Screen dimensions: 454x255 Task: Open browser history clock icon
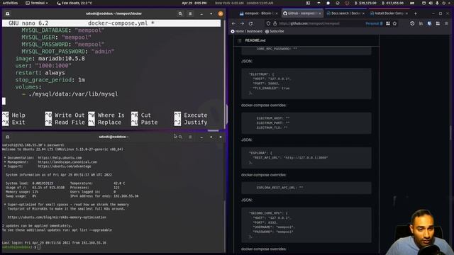pyautogui.click(x=412, y=23)
